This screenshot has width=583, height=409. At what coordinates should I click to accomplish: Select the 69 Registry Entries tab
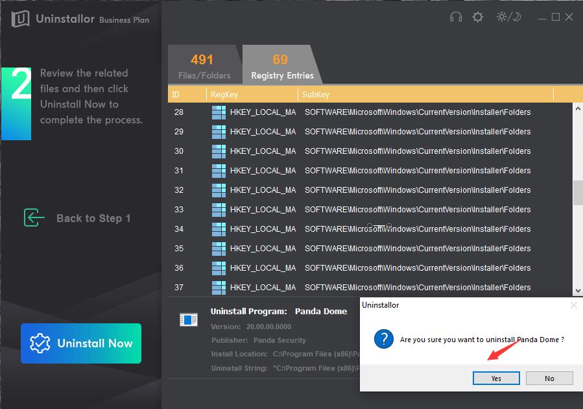[282, 65]
